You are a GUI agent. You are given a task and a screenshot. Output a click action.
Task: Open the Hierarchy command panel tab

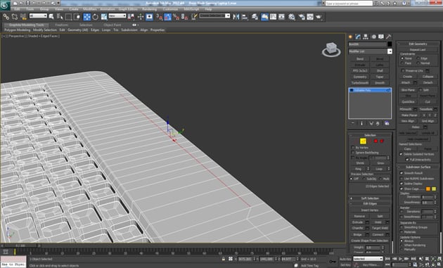pos(366,37)
